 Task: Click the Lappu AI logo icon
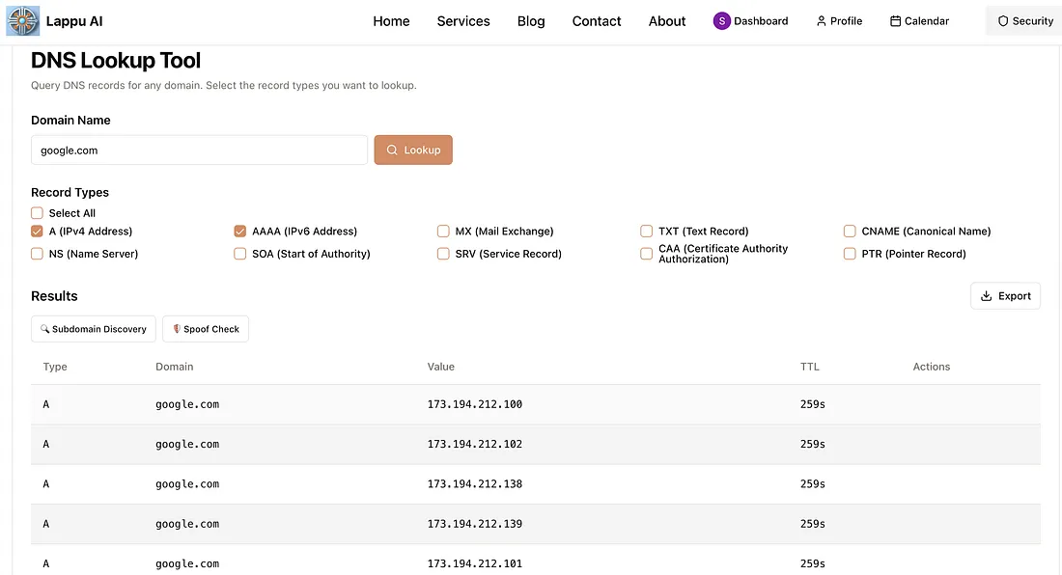click(22, 21)
